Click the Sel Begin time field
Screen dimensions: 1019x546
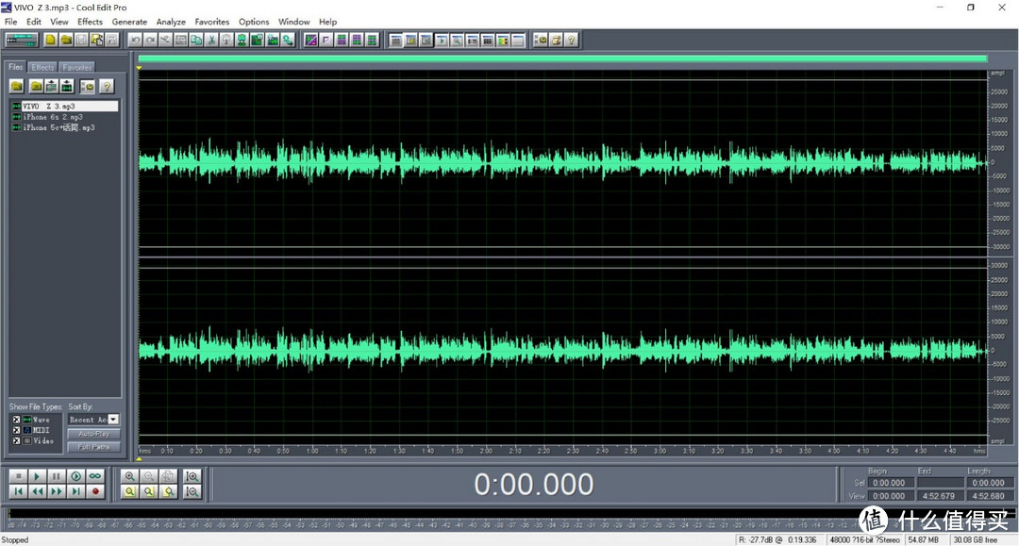point(889,483)
